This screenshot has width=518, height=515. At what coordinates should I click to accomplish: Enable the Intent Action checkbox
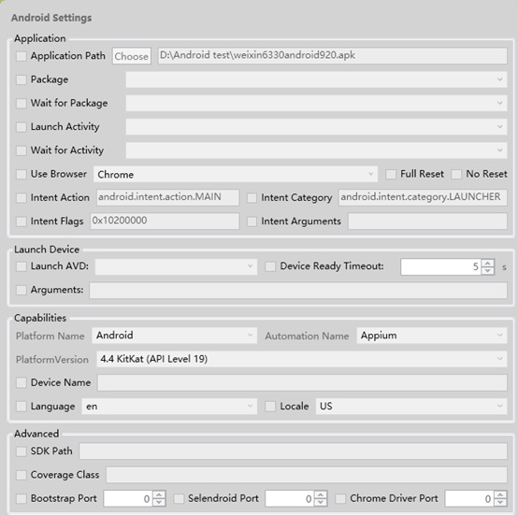tap(22, 198)
